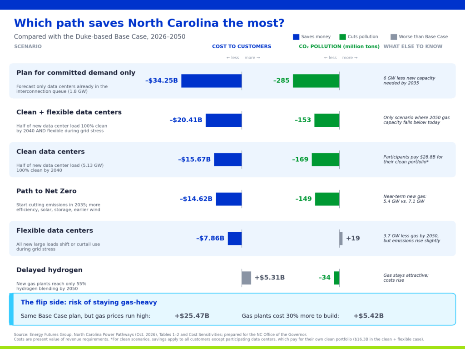The width and height of the screenshot is (465, 349).
Task: Click the '+$5.31B' cost value
Action: [x=270, y=278]
